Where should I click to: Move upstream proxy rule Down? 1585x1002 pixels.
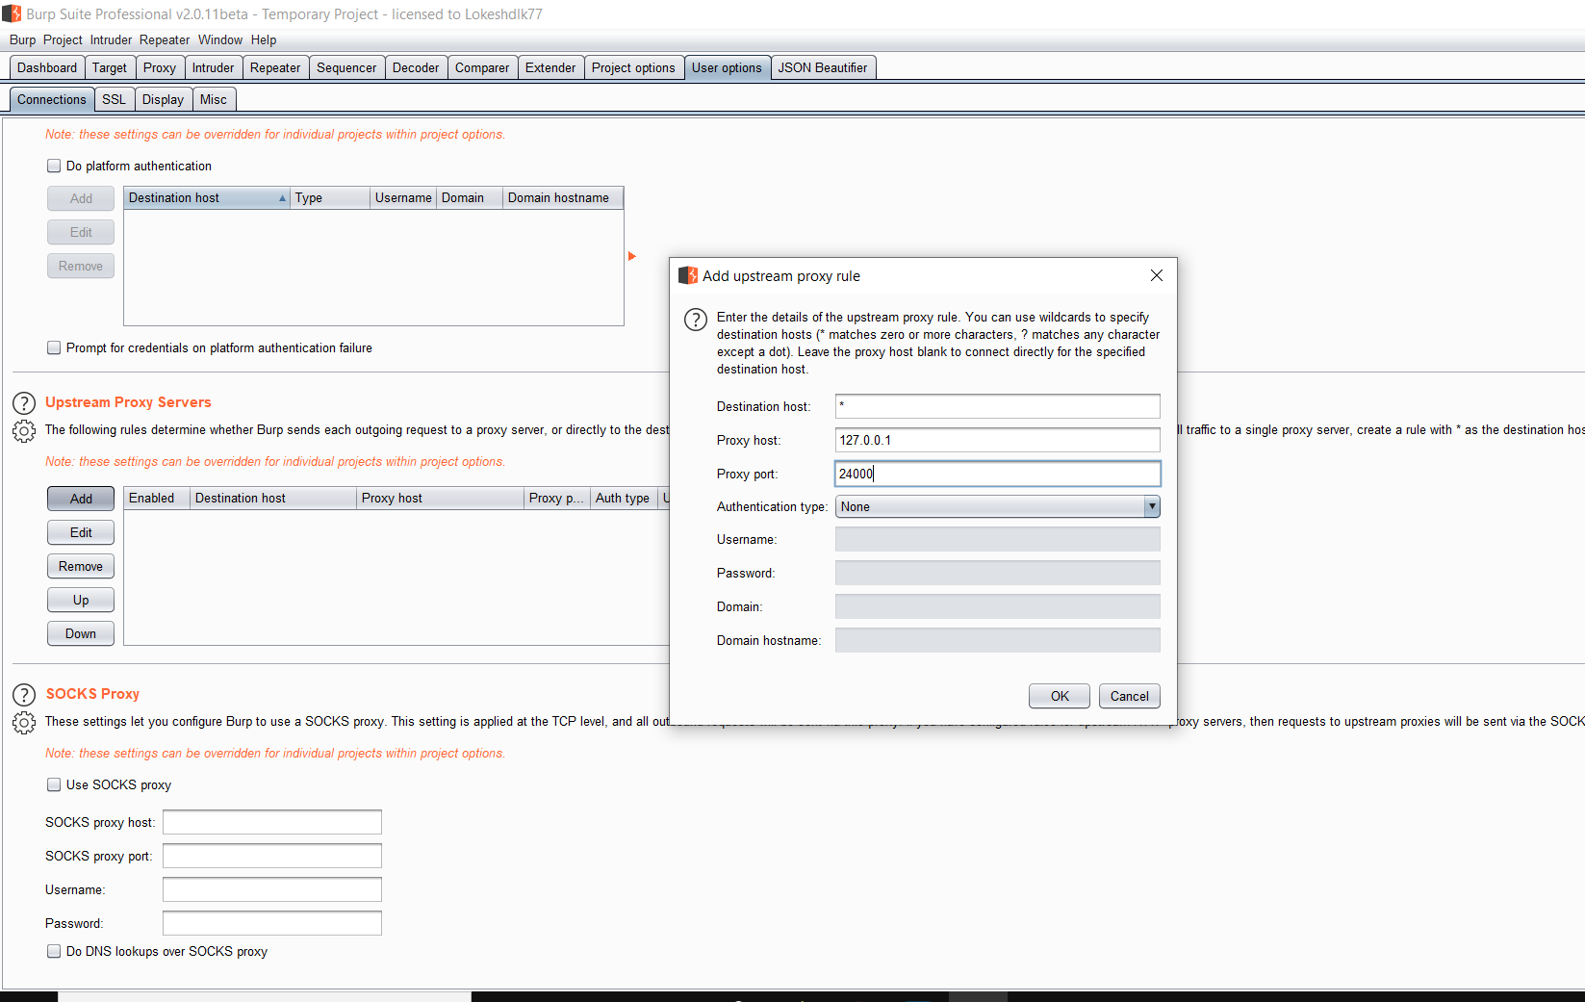click(81, 633)
